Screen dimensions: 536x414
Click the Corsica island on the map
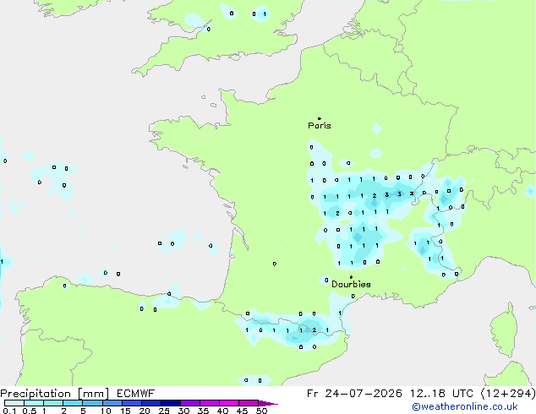[x=505, y=330]
